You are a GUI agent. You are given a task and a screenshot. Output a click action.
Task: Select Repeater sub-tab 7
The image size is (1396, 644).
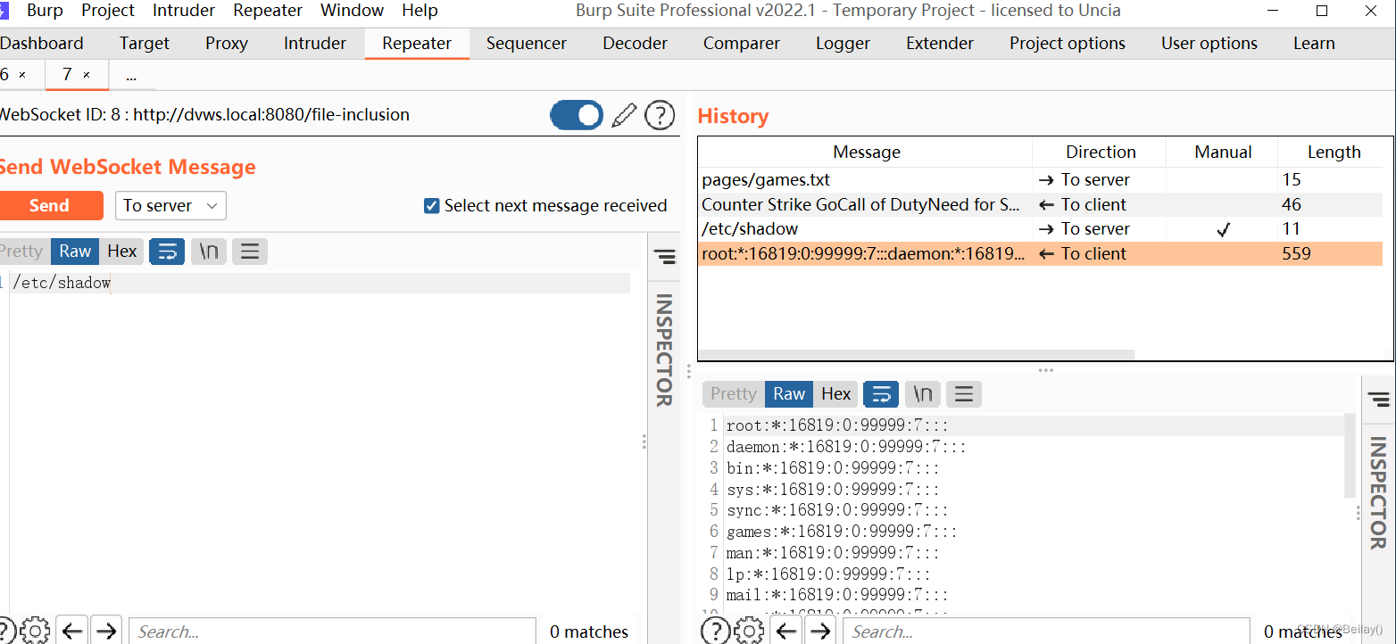click(x=67, y=75)
